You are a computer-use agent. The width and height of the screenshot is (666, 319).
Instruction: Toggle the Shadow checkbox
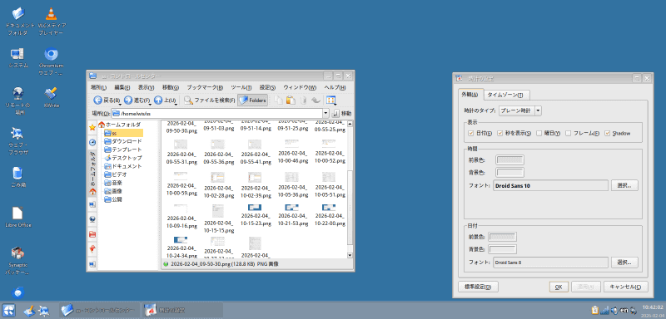coord(608,133)
